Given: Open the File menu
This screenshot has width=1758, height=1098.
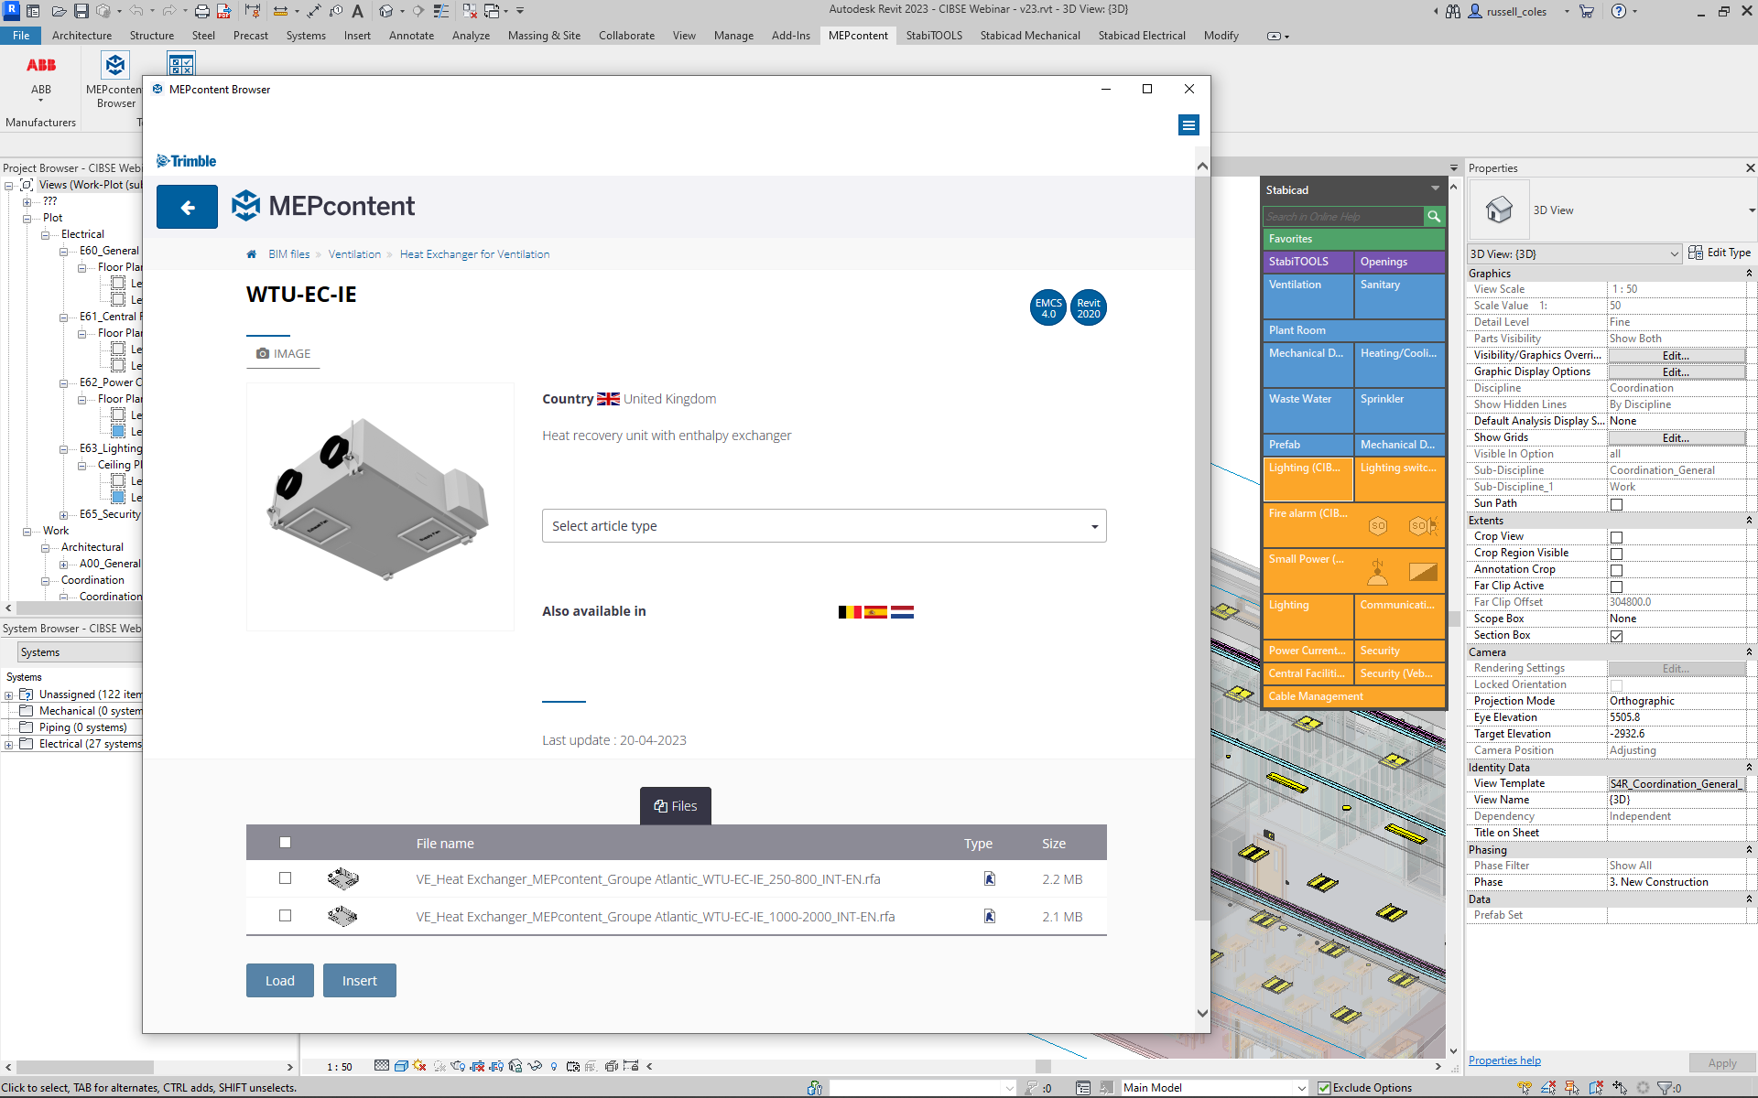Looking at the screenshot, I should (x=21, y=36).
